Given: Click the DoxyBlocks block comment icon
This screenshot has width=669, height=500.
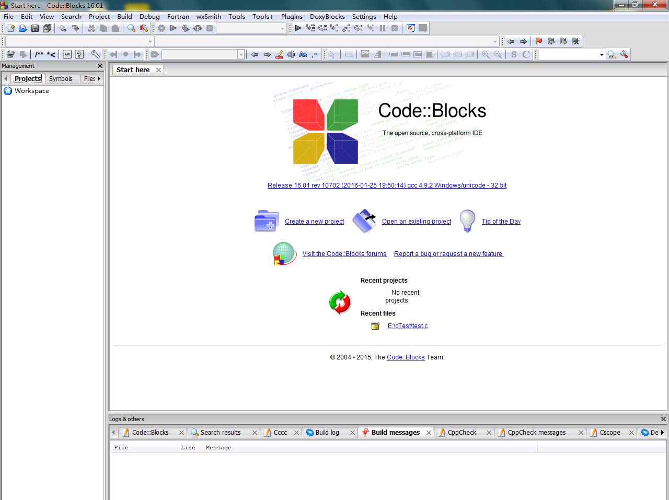Looking at the screenshot, I should [39, 54].
